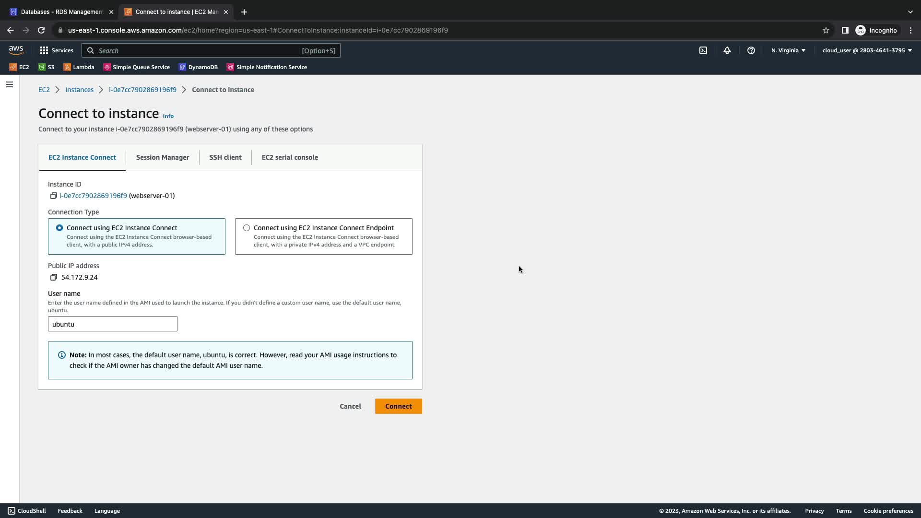Viewport: 921px width, 518px height.
Task: Select EC2 Instance Connect Endpoint radio option
Action: (247, 228)
